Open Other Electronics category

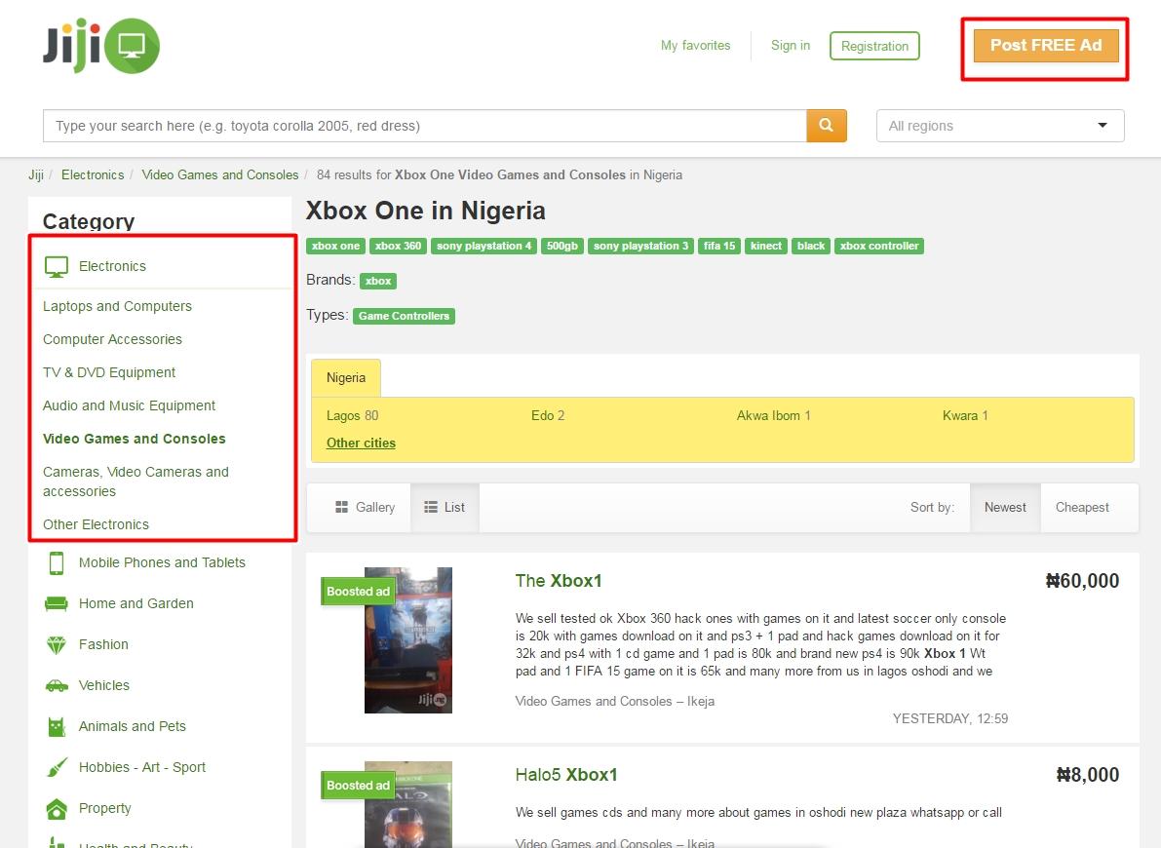[x=96, y=524]
